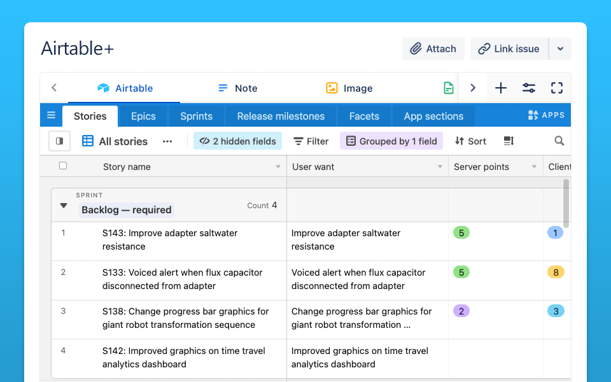The width and height of the screenshot is (611, 382).
Task: Select story S143: Improve adapter saltwater resistance
Action: coord(170,240)
